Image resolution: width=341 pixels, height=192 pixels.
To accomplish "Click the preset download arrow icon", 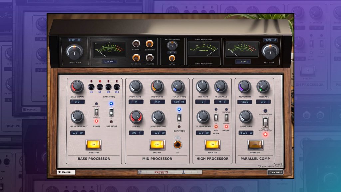I will (x=183, y=172).
